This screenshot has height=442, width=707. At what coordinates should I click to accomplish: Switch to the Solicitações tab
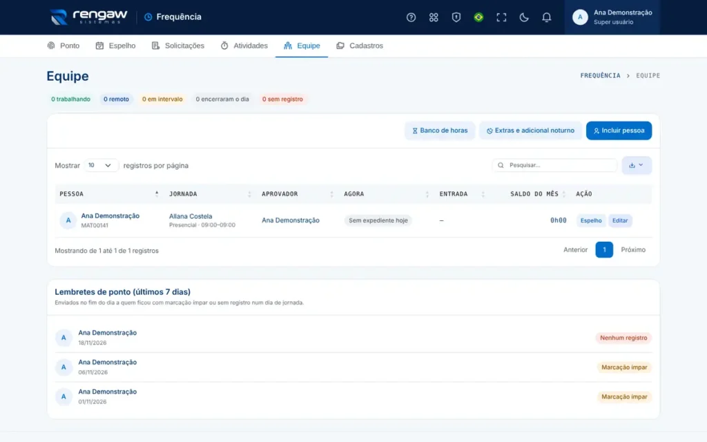pyautogui.click(x=177, y=46)
